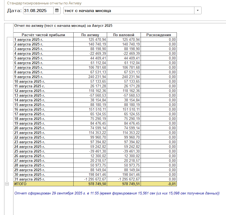Select the row '10 августа 2025 г.'

[x=95, y=82]
